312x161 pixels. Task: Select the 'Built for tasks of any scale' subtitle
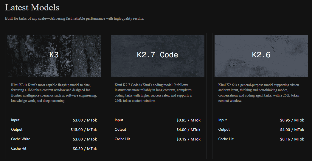[74, 18]
